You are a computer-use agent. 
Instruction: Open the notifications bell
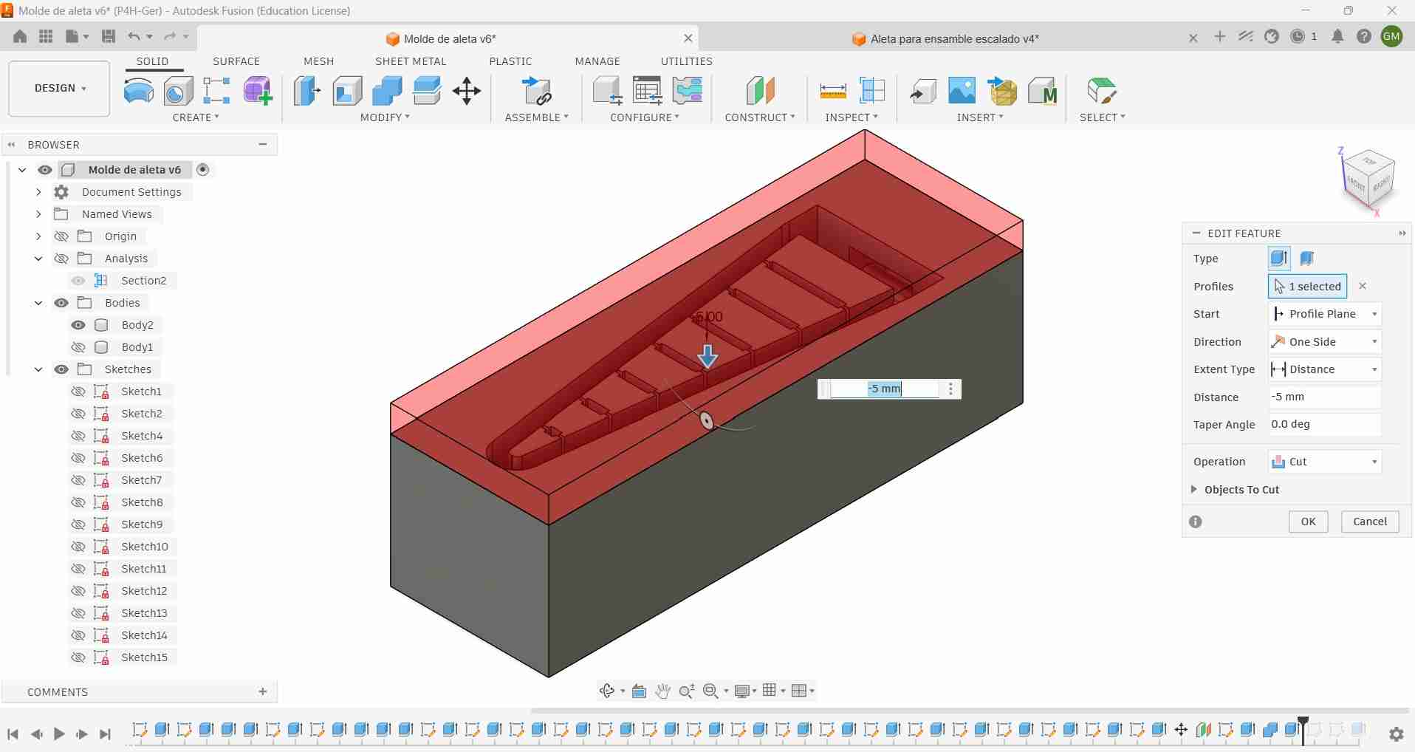pyautogui.click(x=1337, y=36)
